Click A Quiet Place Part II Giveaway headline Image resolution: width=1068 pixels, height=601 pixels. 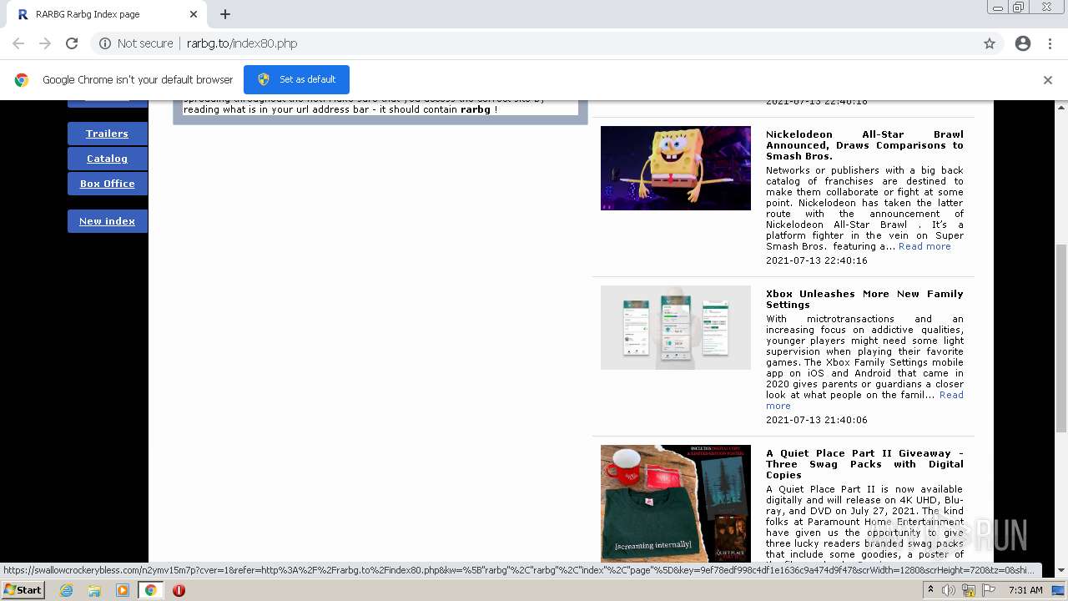tap(864, 464)
